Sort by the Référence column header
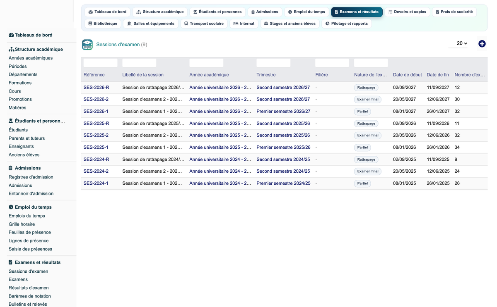The image size is (497, 307). [x=94, y=75]
